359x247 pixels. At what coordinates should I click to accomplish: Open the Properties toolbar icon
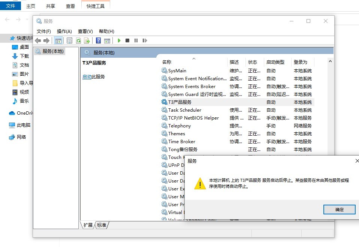pyautogui.click(x=69, y=41)
